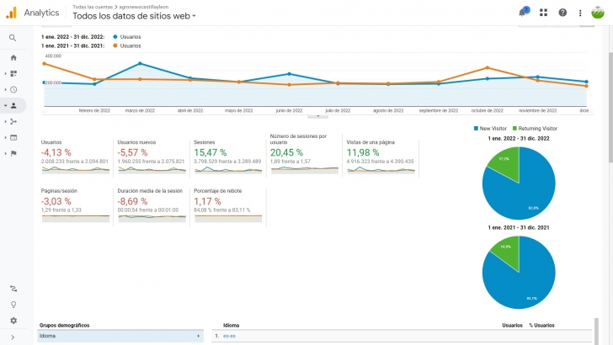Collapse the Audience section in sidebar
This screenshot has height=345, width=613.
[x=13, y=105]
